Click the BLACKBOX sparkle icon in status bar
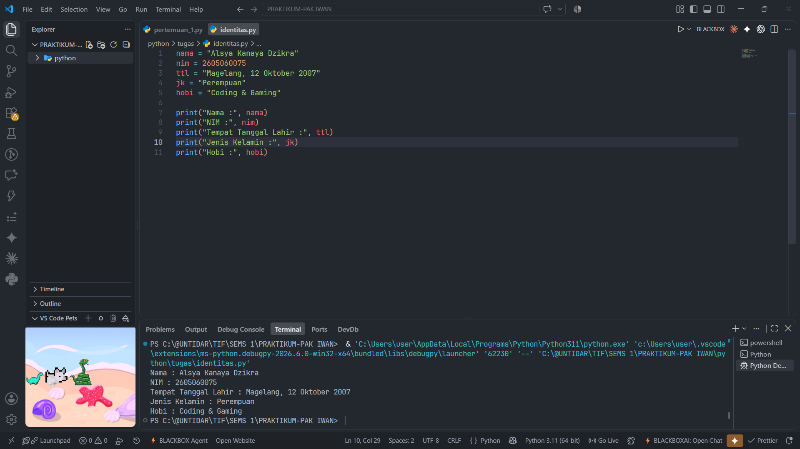The image size is (800, 449). click(735, 441)
